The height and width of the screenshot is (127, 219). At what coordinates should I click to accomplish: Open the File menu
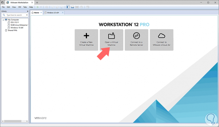tap(3, 7)
